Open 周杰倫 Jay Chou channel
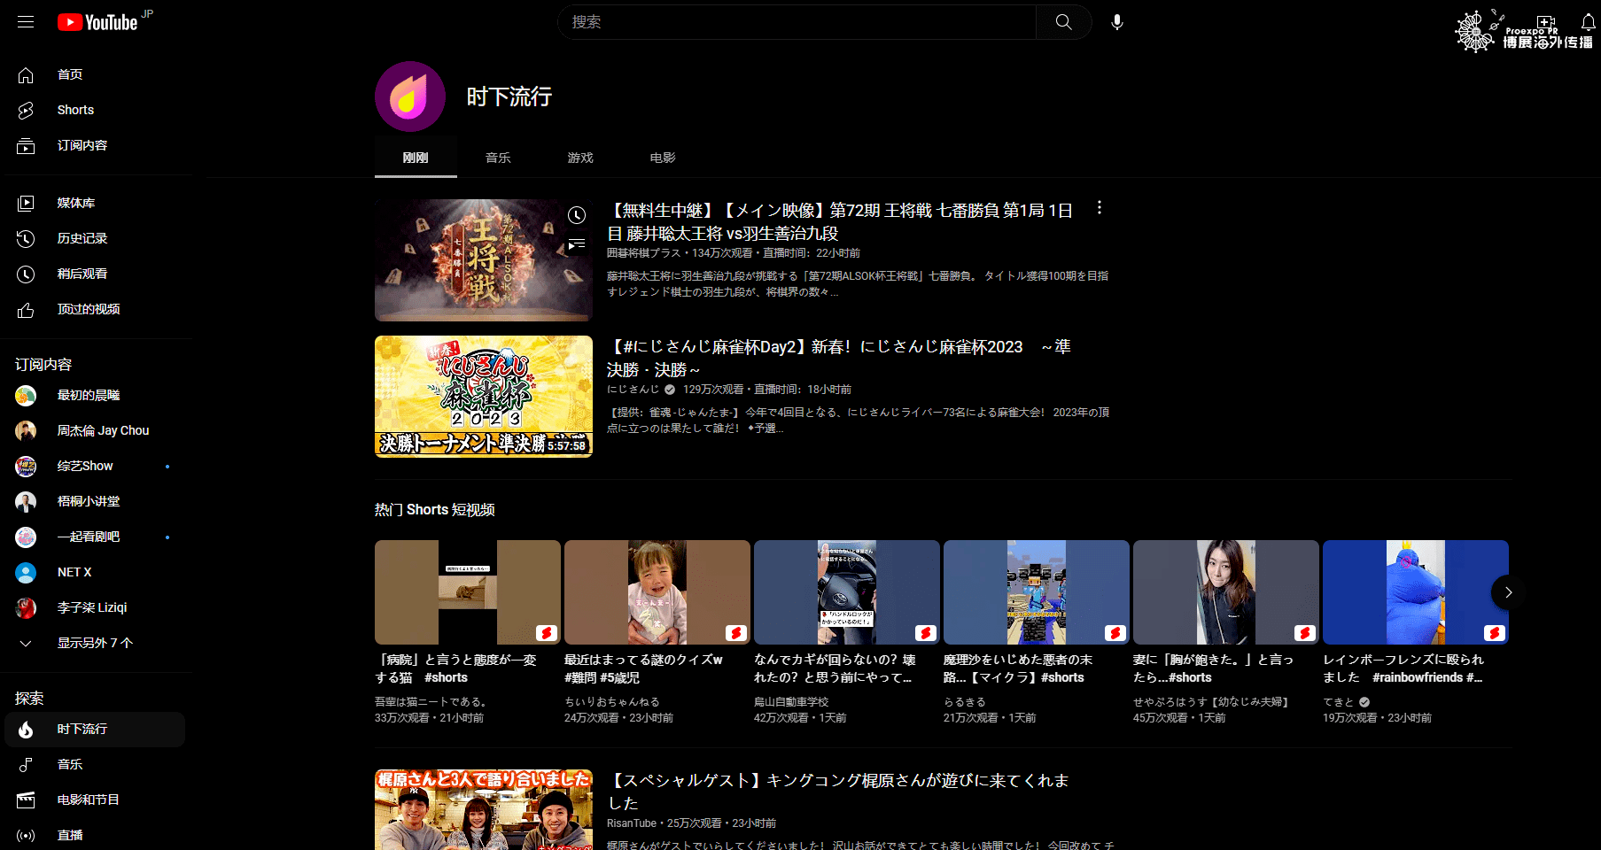This screenshot has height=850, width=1601. (x=95, y=430)
